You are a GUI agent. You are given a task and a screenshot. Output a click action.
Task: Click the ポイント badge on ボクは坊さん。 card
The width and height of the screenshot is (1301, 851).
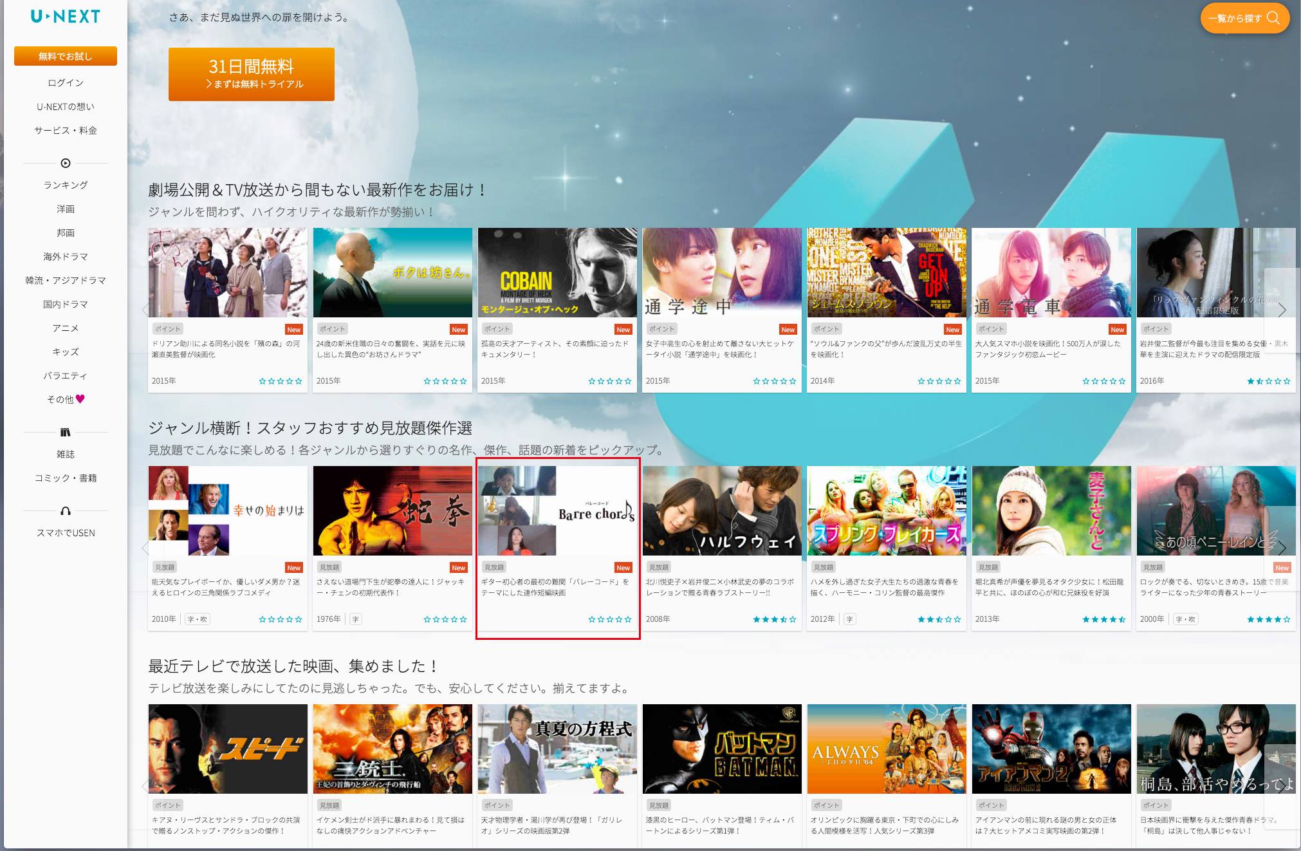[333, 329]
